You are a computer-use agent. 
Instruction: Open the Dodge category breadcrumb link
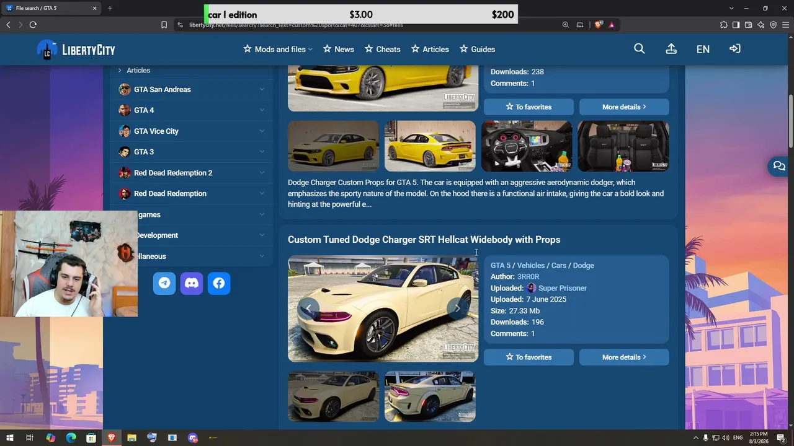583,265
